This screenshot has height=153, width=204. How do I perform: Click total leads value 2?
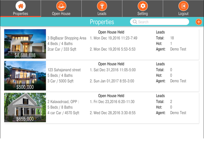(x=171, y=102)
